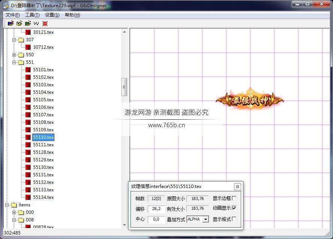Click the folder icon of items

point(14,205)
